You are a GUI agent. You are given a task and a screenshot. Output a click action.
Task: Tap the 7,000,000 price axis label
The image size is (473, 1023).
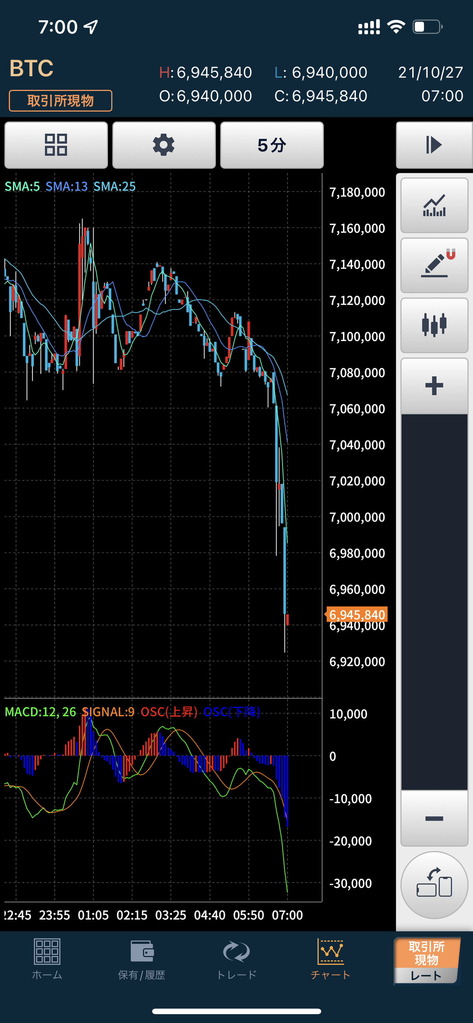click(357, 517)
